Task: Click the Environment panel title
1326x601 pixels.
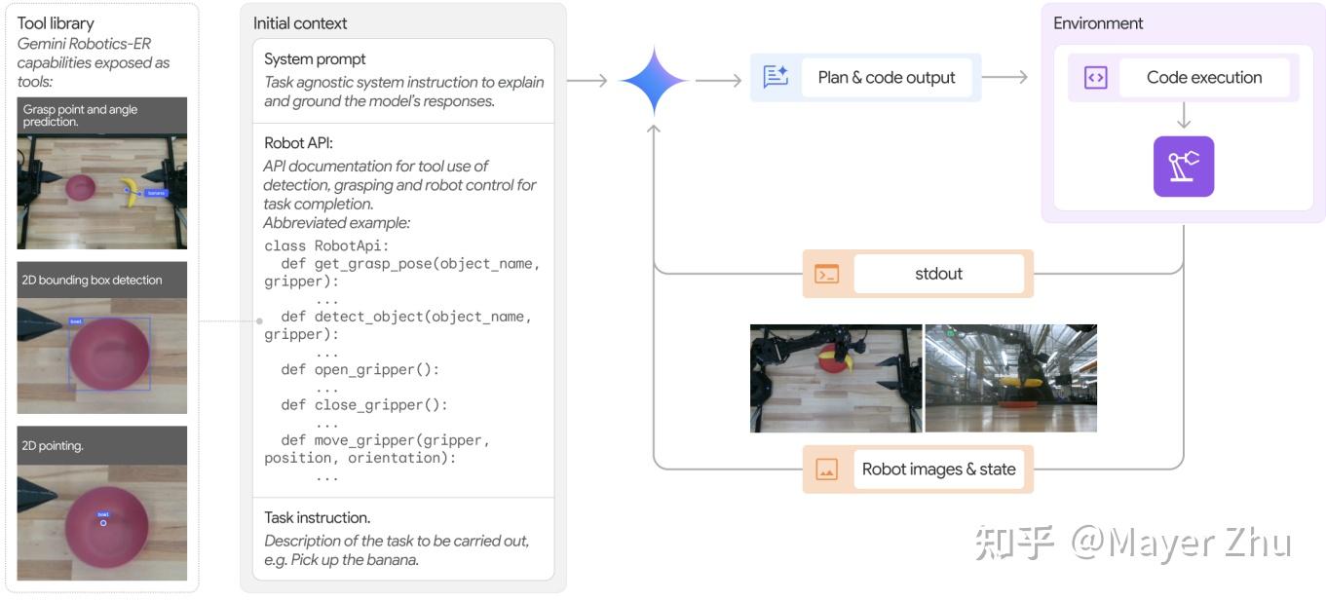Action: 1098,23
